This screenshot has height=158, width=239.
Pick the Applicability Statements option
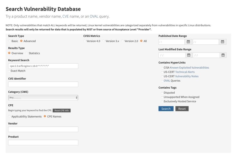tap(9, 116)
